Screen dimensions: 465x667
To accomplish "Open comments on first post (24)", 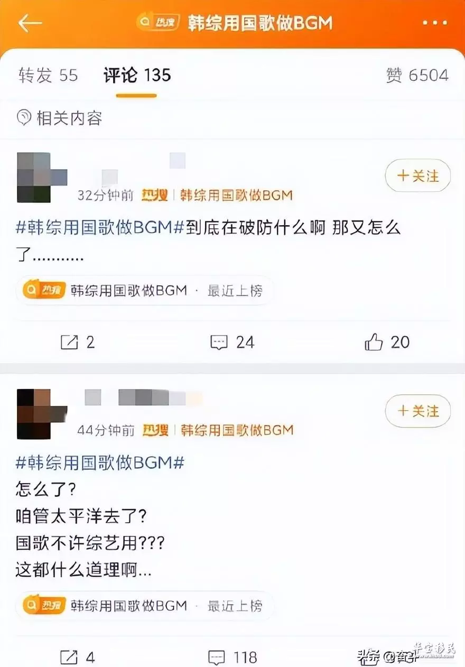I will click(219, 342).
